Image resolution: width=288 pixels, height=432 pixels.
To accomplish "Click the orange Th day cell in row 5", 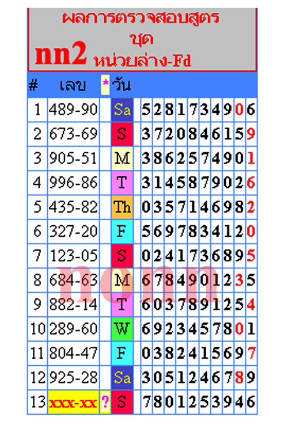I will pyautogui.click(x=122, y=207).
